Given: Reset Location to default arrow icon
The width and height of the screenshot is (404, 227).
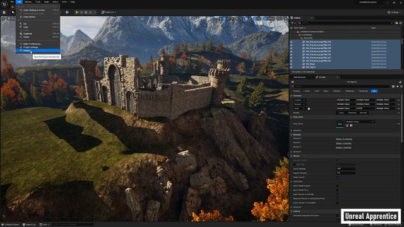Looking at the screenshot, I should point(398,100).
